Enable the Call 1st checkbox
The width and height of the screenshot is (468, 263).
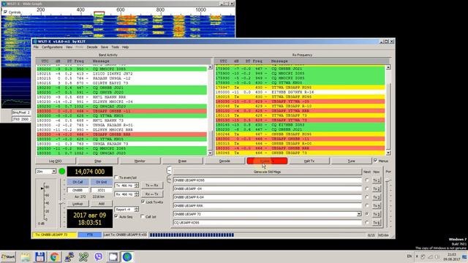(143, 216)
